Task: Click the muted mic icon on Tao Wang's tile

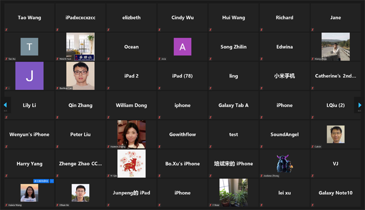Action: pos(6,30)
